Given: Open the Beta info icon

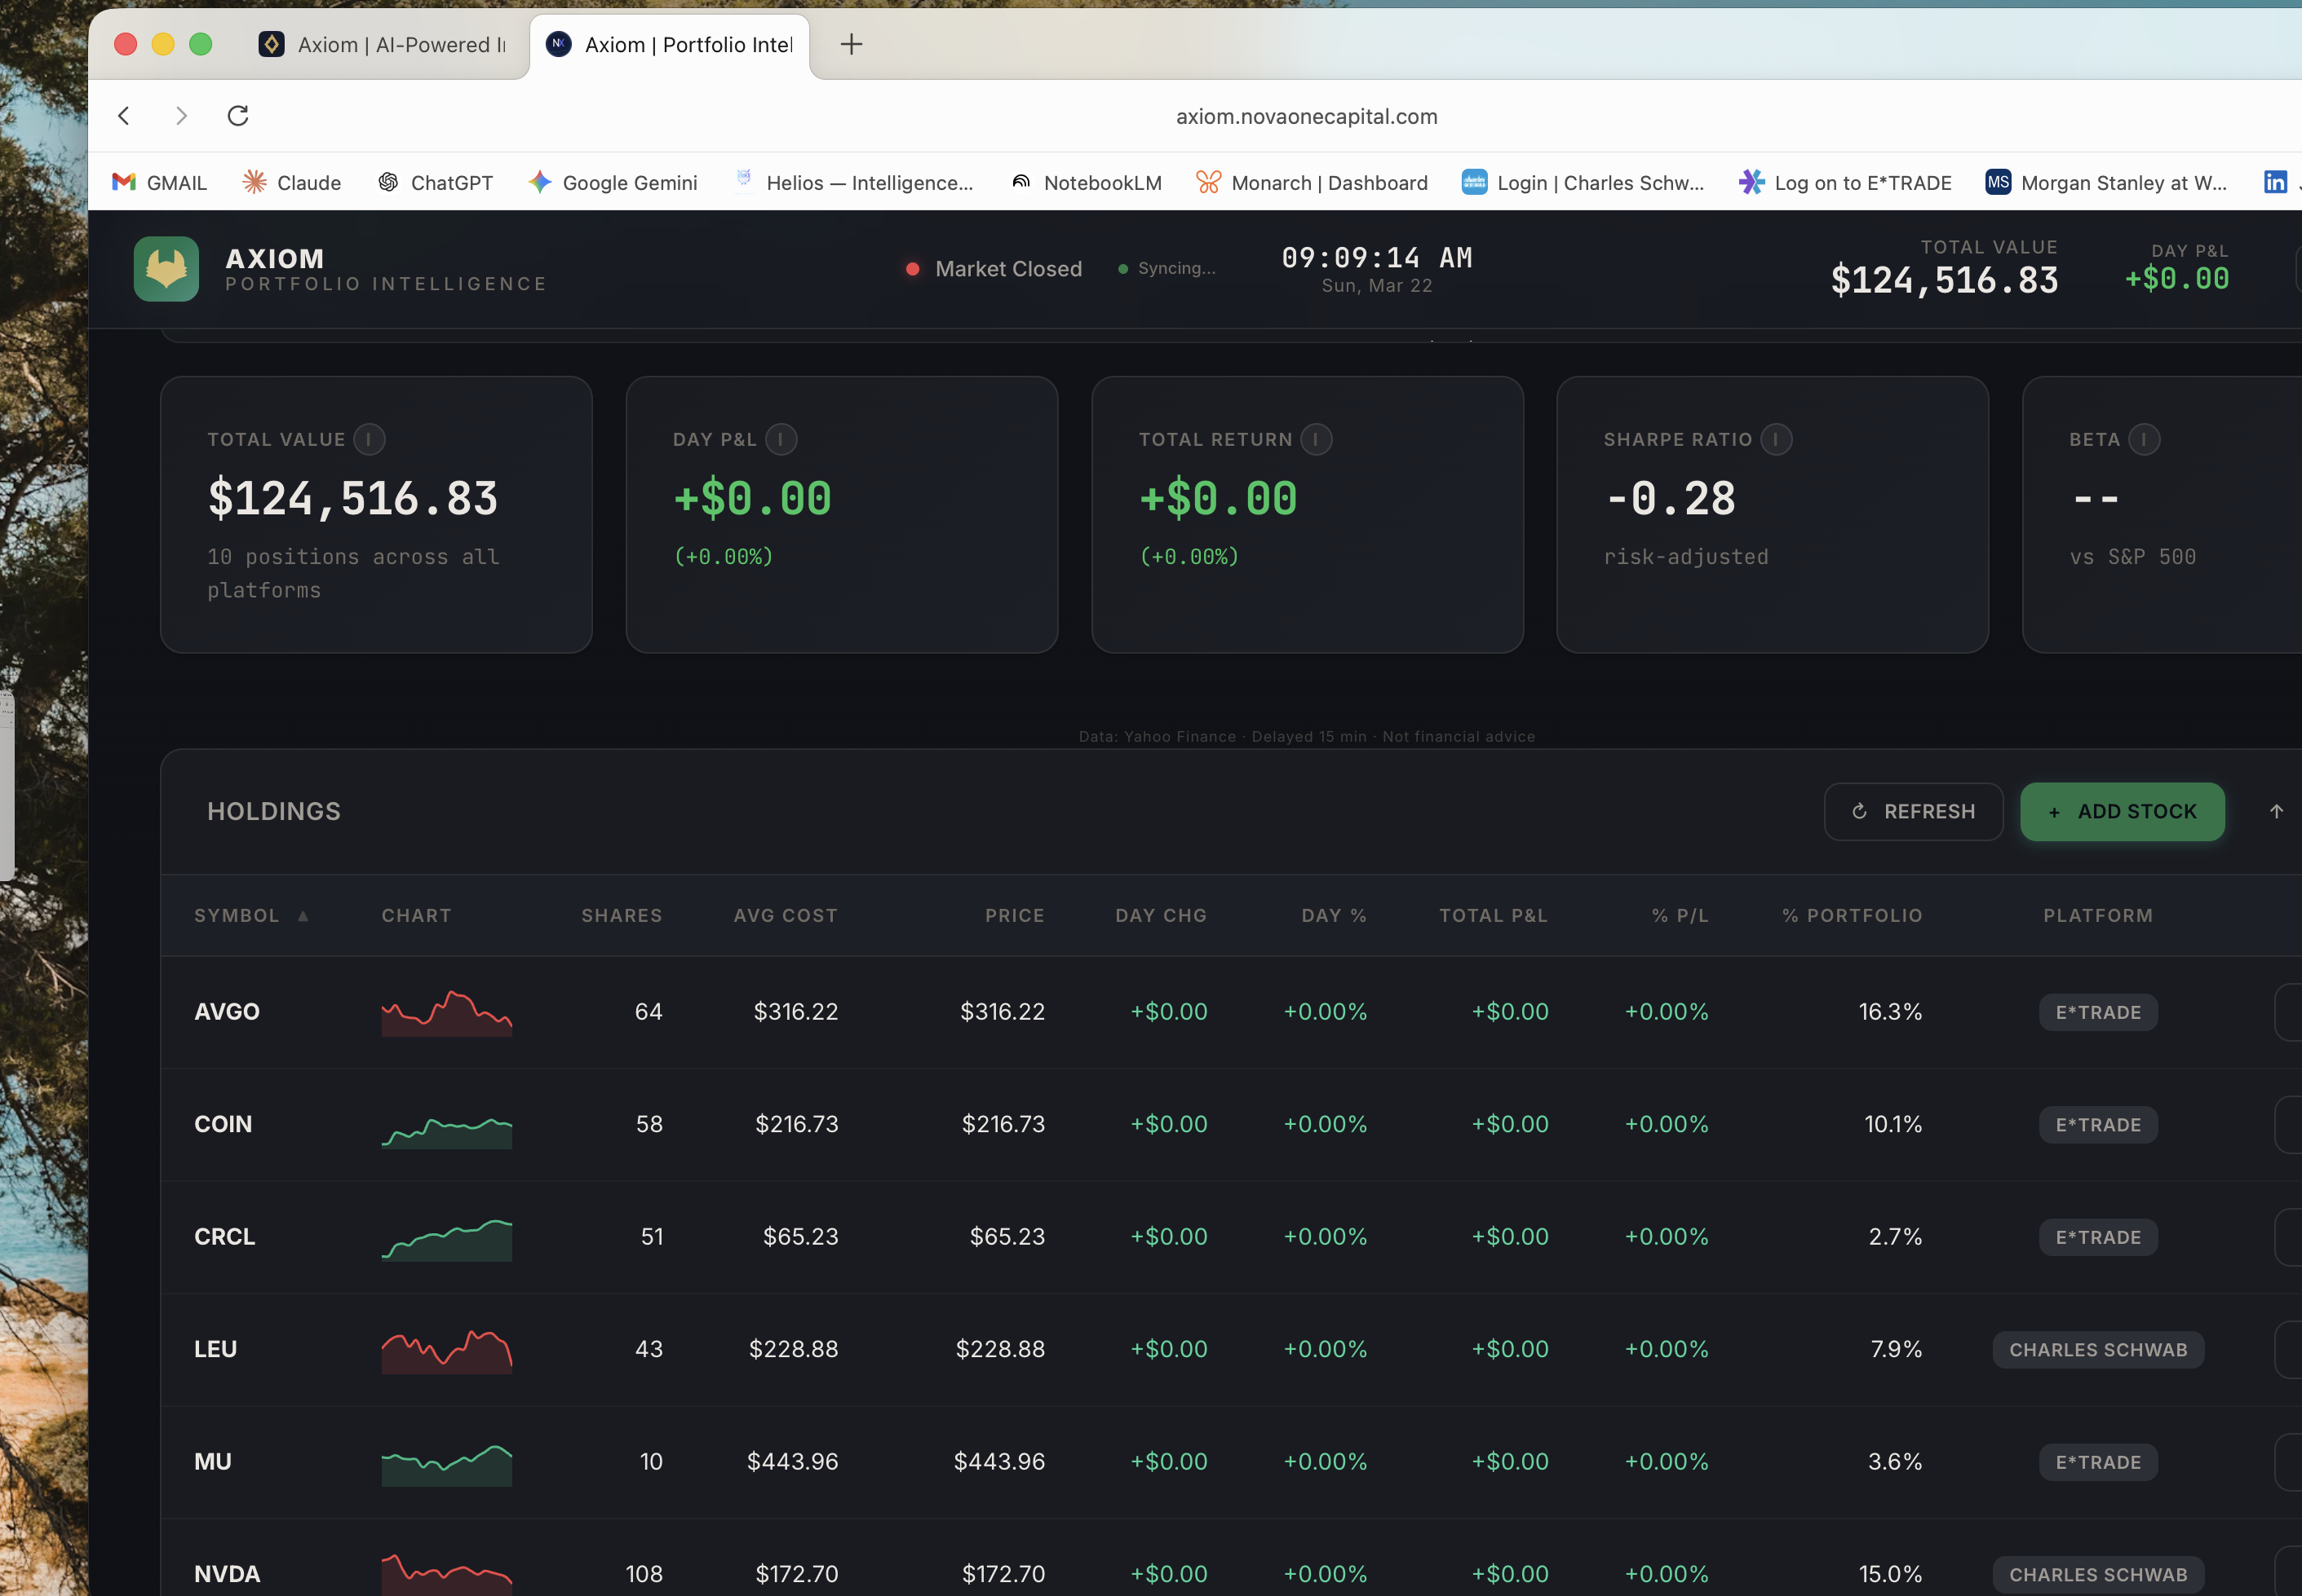Looking at the screenshot, I should [x=2144, y=439].
